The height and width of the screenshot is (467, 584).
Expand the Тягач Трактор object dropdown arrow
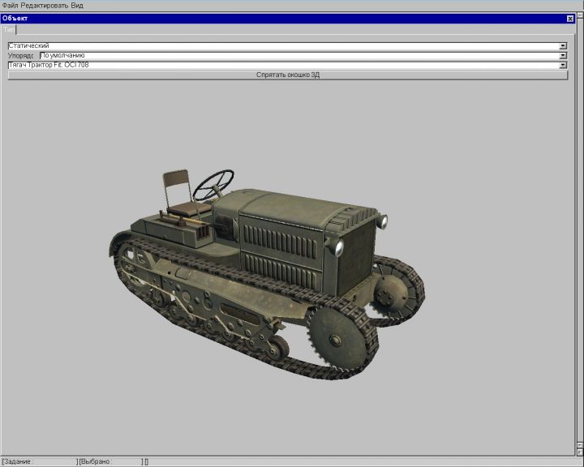click(563, 65)
